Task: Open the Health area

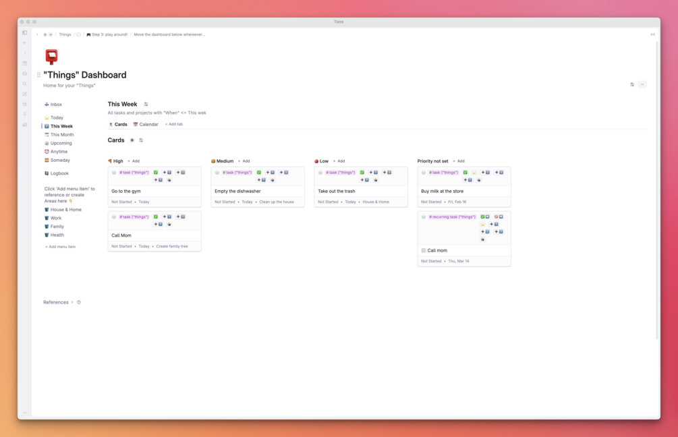Action: [54, 235]
